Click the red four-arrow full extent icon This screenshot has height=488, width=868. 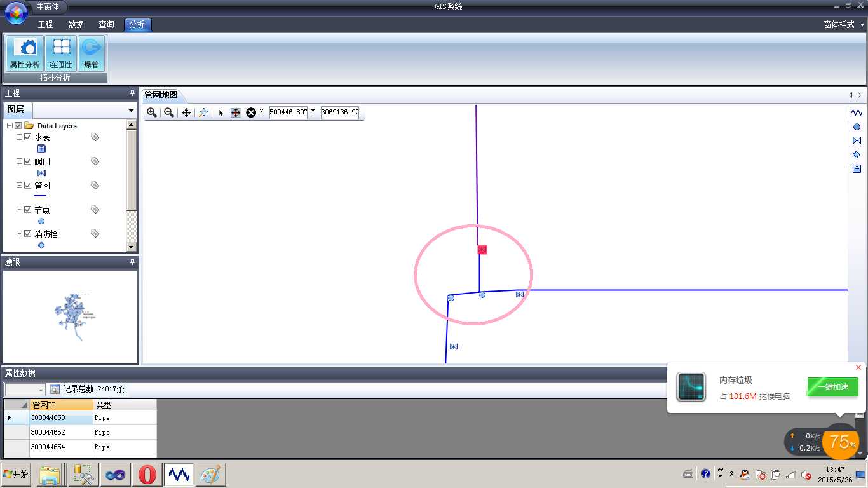click(x=235, y=112)
